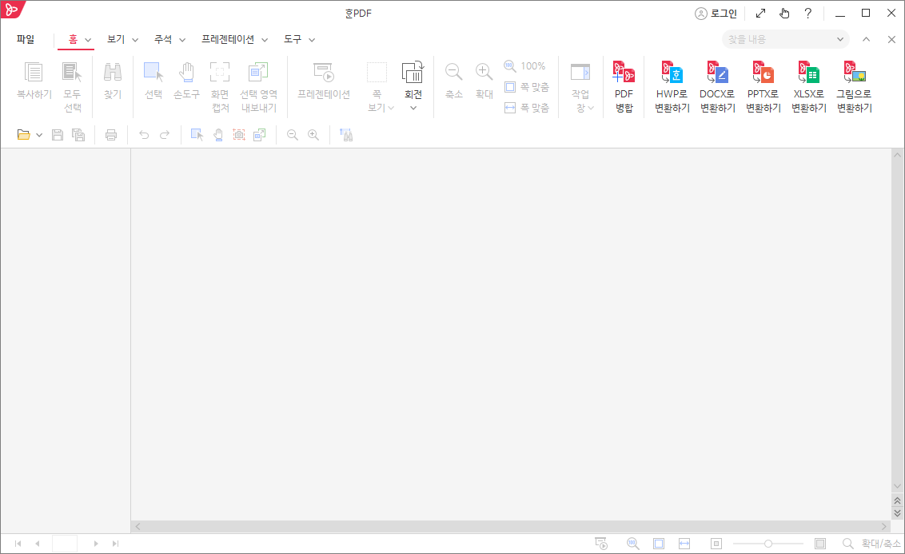This screenshot has height=554, width=905.
Task: Click the zoom out icon in quick toolbar
Action: [x=293, y=135]
